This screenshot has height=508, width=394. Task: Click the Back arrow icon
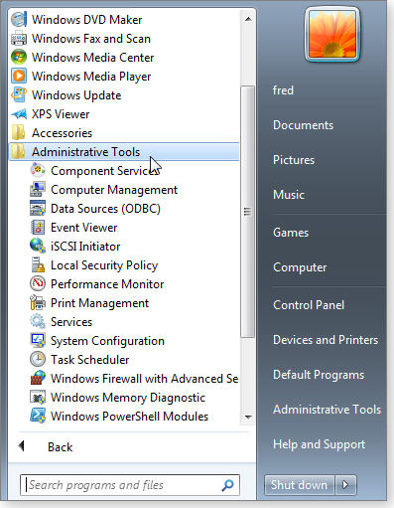tap(22, 446)
